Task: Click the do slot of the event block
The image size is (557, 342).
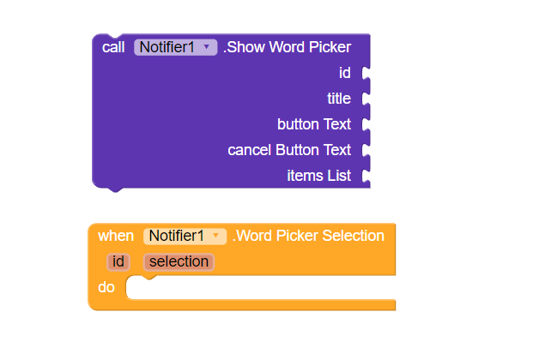Action: coord(261,288)
